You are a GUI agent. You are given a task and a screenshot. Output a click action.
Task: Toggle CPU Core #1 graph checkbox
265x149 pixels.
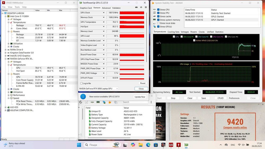[x=182, y=37]
